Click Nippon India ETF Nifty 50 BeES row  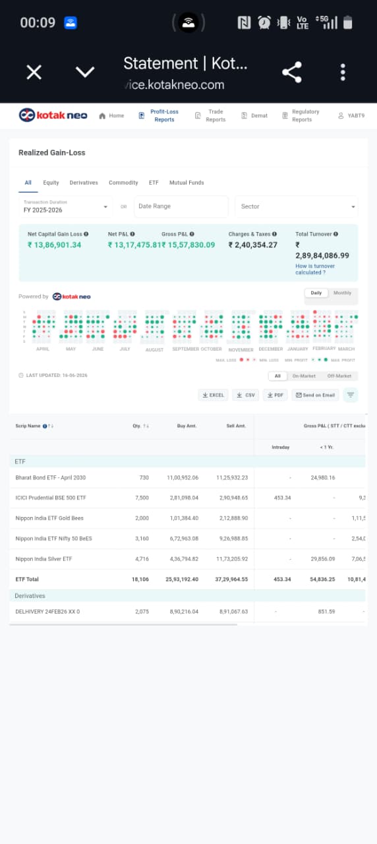tap(187, 539)
